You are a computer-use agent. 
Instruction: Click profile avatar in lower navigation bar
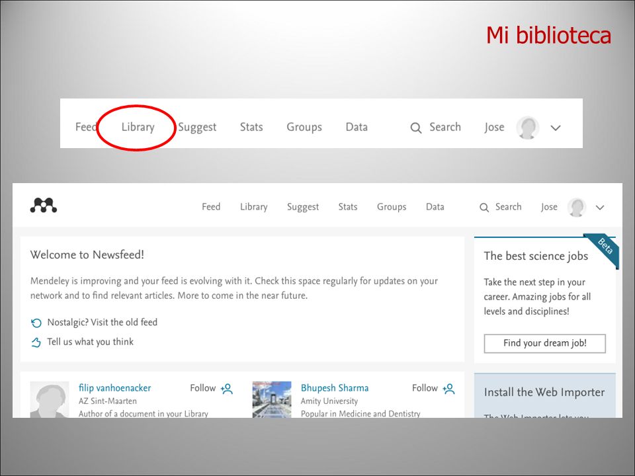pyautogui.click(x=577, y=207)
